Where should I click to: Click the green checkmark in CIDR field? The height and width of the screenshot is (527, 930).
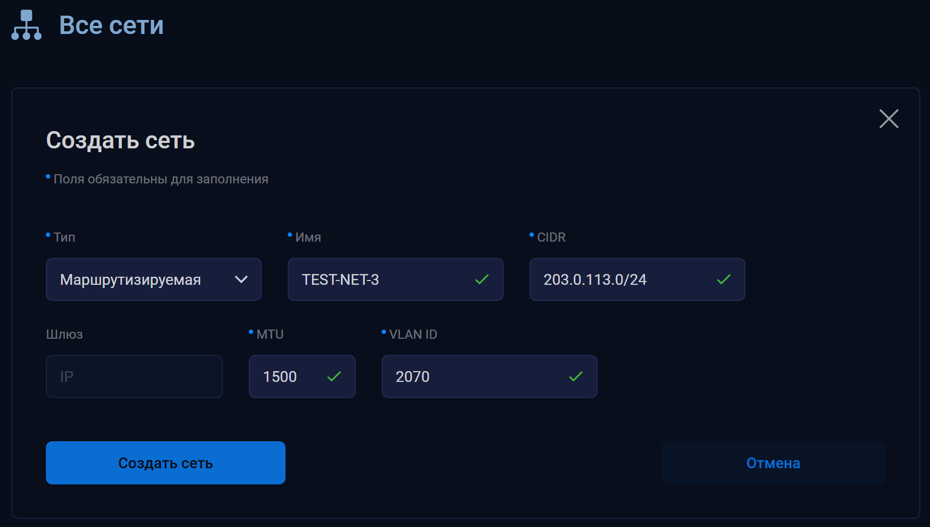coord(723,279)
